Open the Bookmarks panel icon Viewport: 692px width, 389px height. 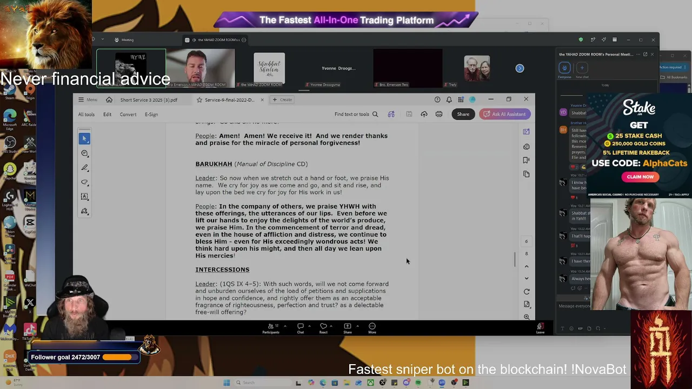tap(527, 160)
